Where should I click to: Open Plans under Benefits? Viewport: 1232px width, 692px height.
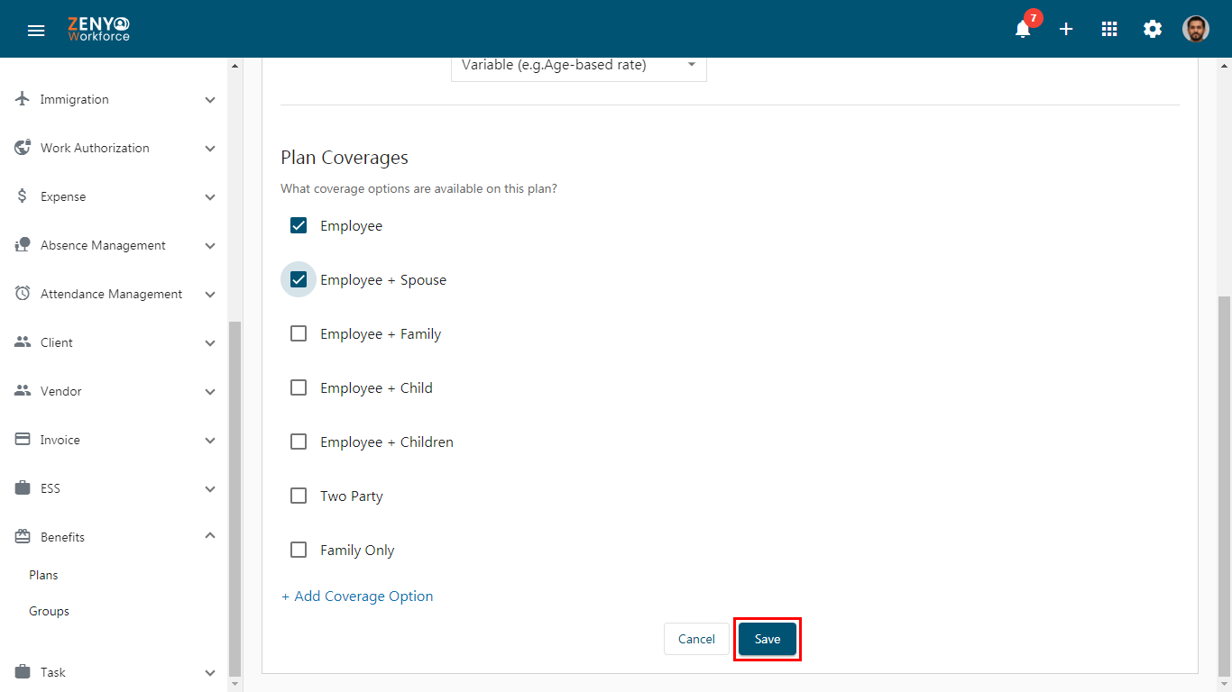coord(43,575)
